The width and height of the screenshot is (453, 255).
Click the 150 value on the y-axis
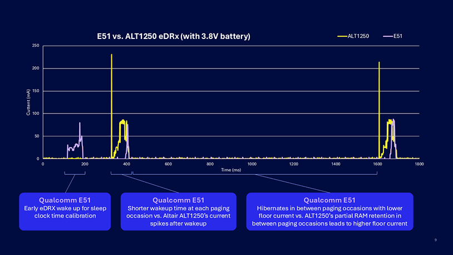36,91
